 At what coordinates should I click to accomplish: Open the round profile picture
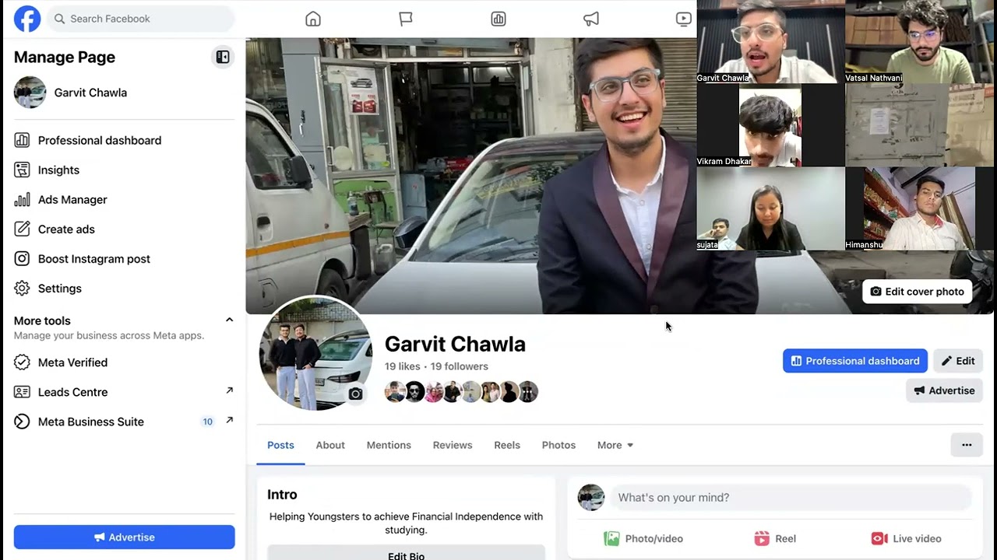pyautogui.click(x=315, y=354)
